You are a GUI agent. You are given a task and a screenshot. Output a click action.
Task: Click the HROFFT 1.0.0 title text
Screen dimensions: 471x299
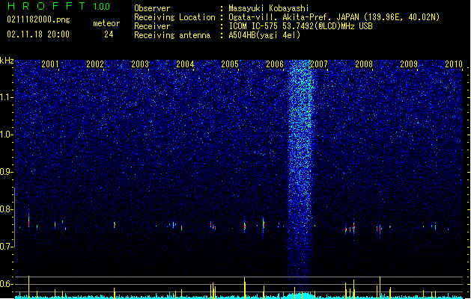[58, 6]
